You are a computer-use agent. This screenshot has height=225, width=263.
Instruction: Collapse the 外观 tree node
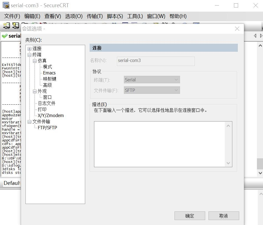pyautogui.click(x=35, y=91)
